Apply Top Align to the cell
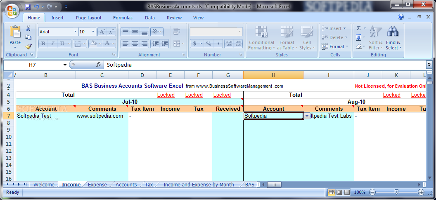The height and width of the screenshot is (200, 436). [126, 32]
